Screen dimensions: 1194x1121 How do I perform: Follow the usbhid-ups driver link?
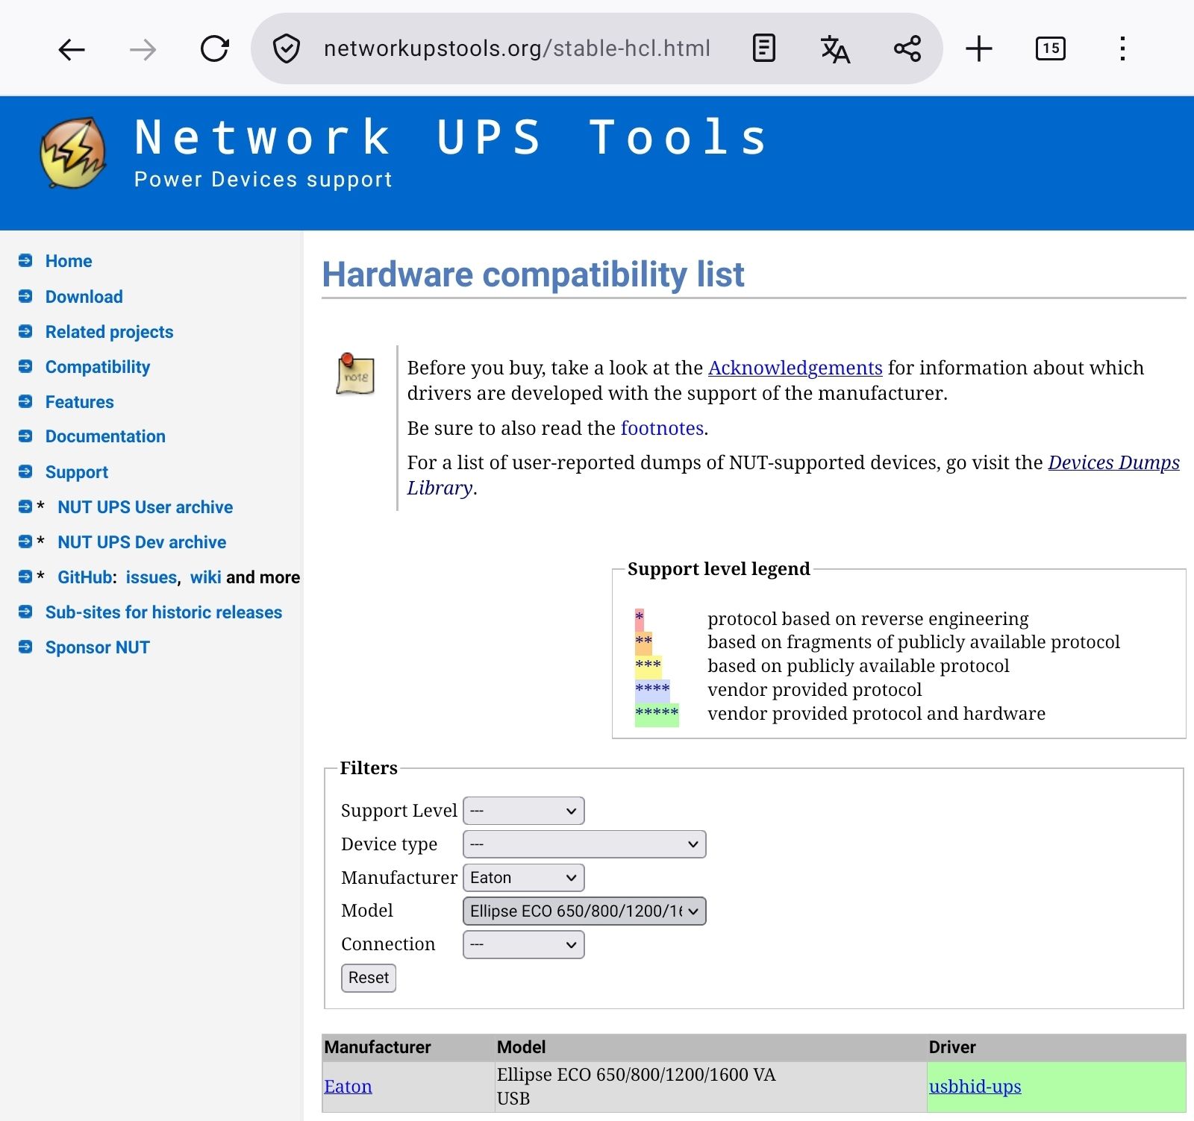click(x=975, y=1087)
